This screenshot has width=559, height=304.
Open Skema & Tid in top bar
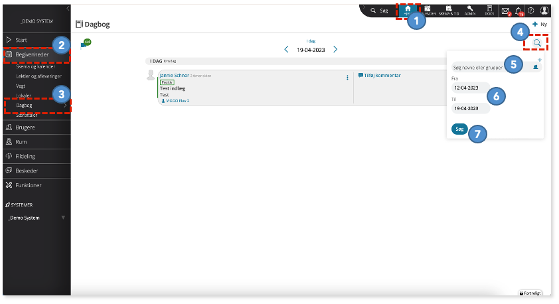click(x=449, y=11)
